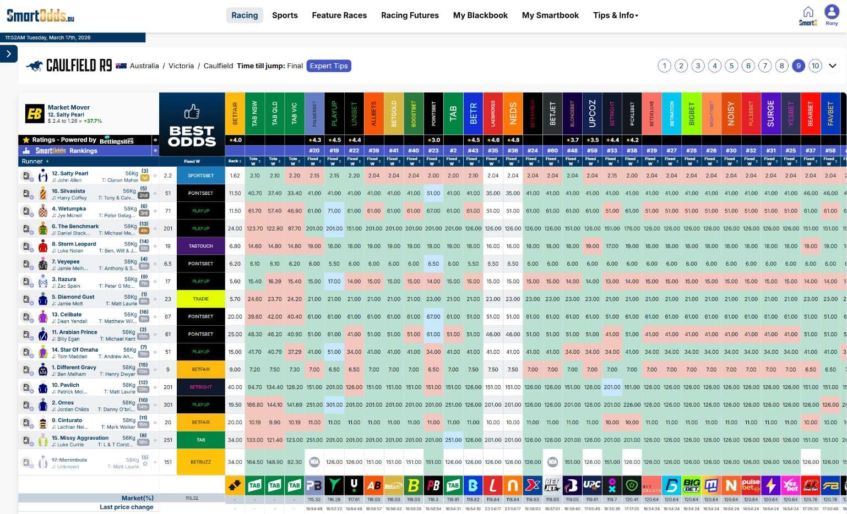This screenshot has height=514, width=847.
Task: Switch to the Sports tab
Action: [x=285, y=15]
